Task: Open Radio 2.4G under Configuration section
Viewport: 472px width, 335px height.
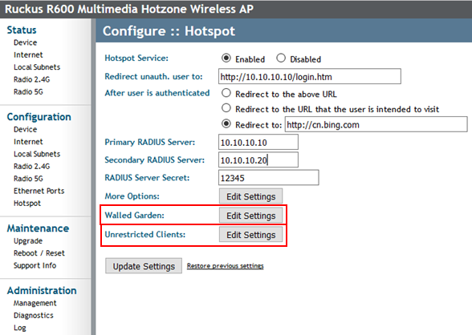Action: coord(32,167)
